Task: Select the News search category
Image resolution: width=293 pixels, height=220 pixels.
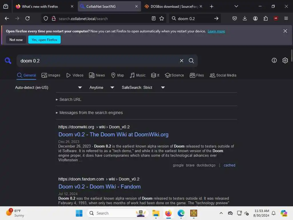Action: point(97,75)
